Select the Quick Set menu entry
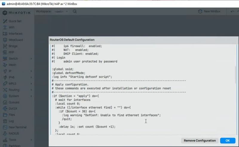 [x=15, y=21]
